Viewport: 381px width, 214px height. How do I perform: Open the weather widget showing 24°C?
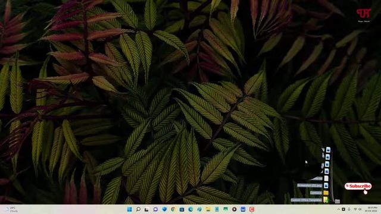[11, 209]
